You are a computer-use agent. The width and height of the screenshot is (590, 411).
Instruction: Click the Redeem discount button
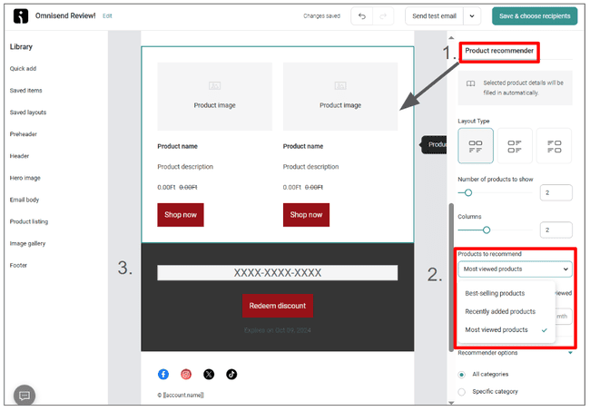click(278, 306)
